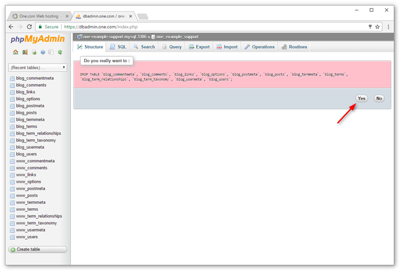Open the Chrome three-dot menu
Image resolution: width=399 pixels, height=270 pixels.
tap(387, 27)
